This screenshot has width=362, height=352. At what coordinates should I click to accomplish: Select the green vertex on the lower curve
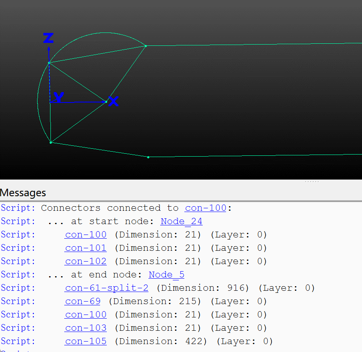[148, 157]
